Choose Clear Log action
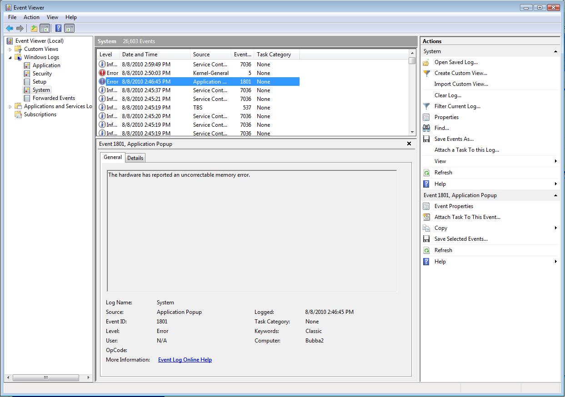 coord(448,95)
